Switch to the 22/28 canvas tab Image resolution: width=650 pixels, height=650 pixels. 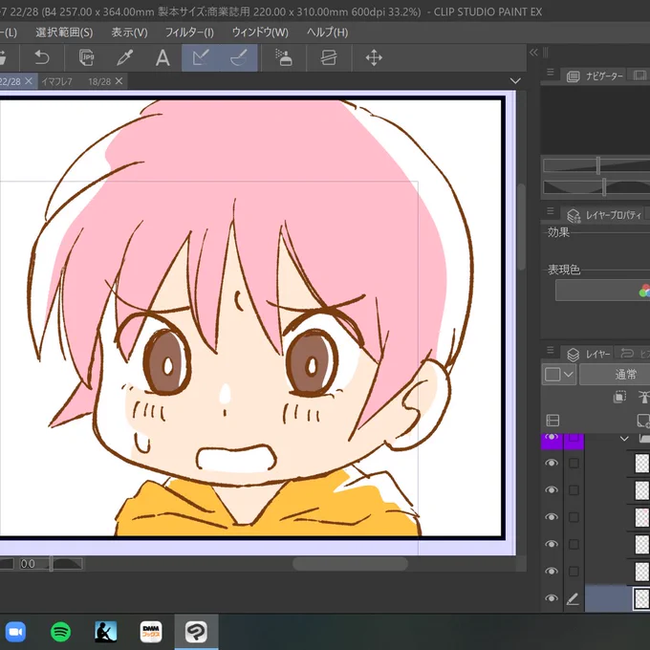[11, 81]
